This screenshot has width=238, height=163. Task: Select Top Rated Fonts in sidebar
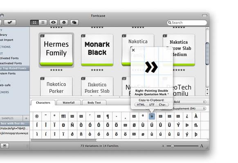click(14, 68)
